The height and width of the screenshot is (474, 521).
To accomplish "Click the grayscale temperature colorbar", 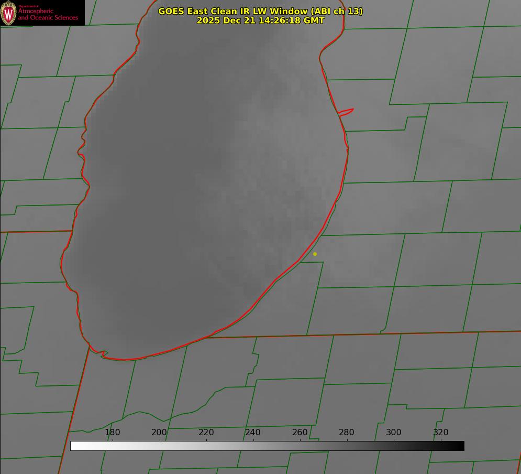I will 267,446.
